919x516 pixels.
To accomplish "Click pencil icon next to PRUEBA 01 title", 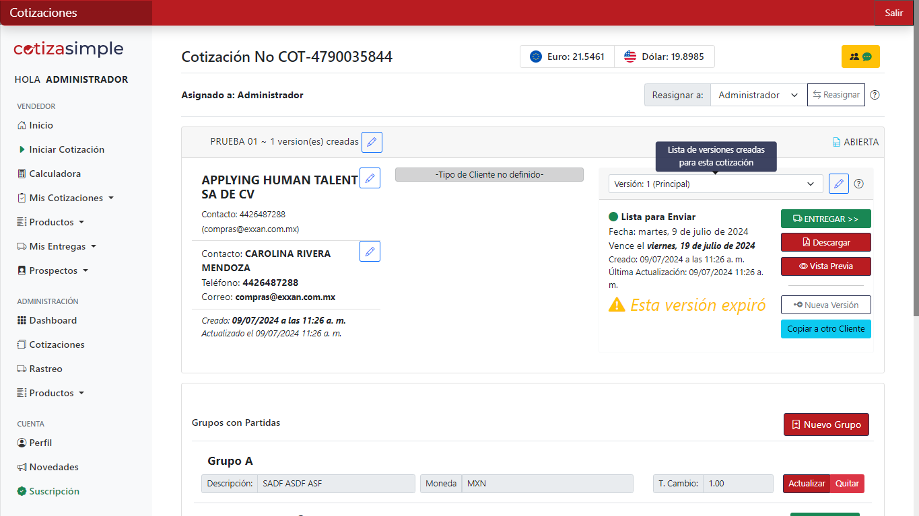I will 372,142.
